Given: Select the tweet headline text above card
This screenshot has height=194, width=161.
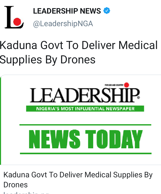Looking at the screenshot, I should point(79,52).
